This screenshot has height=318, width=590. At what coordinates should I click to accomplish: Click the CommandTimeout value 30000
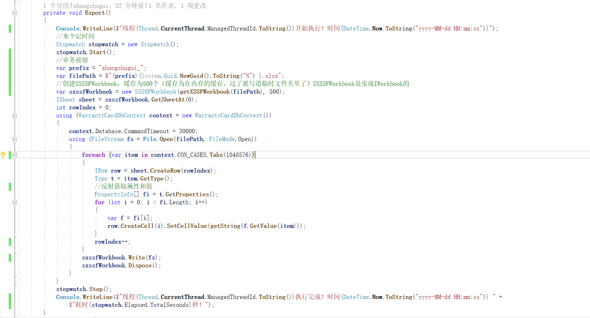click(187, 131)
